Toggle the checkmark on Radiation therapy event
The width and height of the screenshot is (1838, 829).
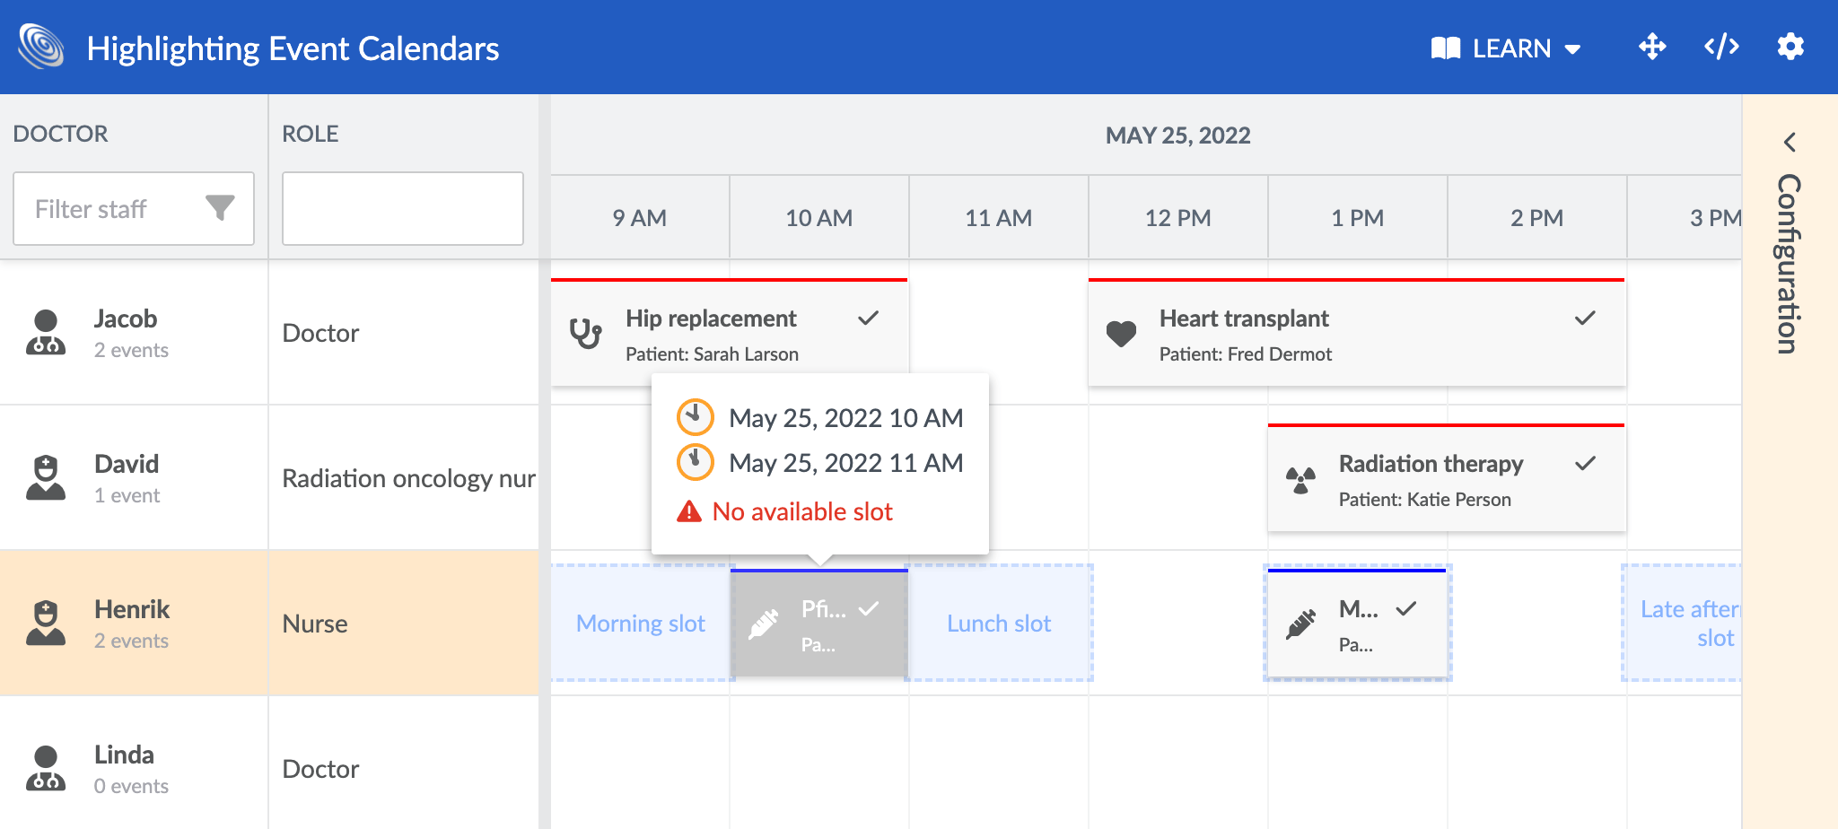pyautogui.click(x=1585, y=464)
